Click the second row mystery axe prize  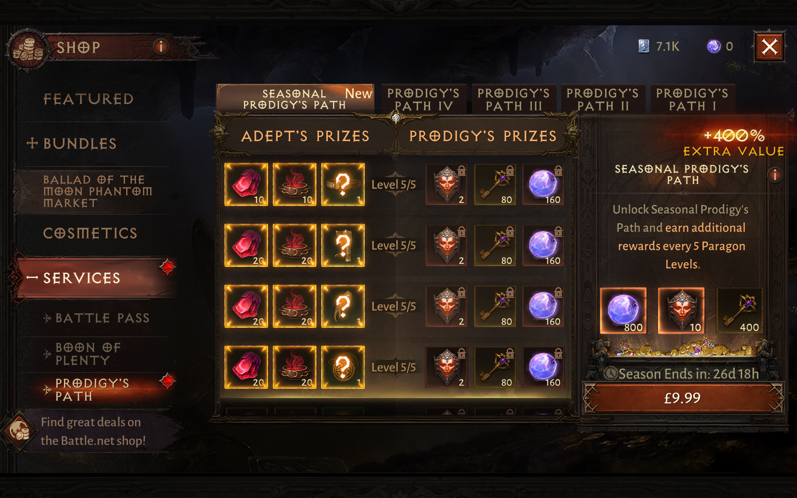click(343, 245)
